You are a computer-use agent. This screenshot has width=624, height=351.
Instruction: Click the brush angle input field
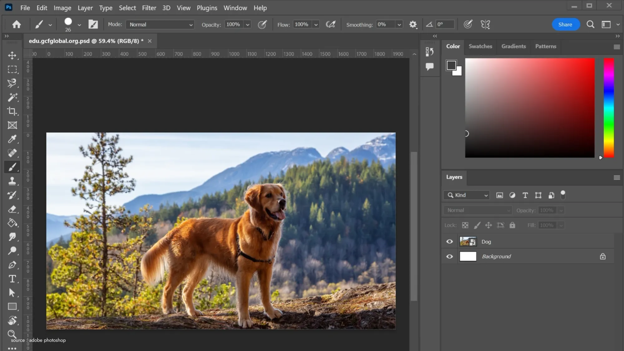click(x=445, y=24)
